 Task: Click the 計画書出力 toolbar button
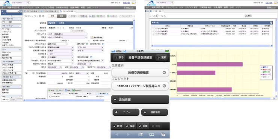click(x=112, y=16)
